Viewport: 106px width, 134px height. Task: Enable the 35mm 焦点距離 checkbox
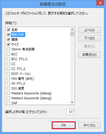pos(8,49)
